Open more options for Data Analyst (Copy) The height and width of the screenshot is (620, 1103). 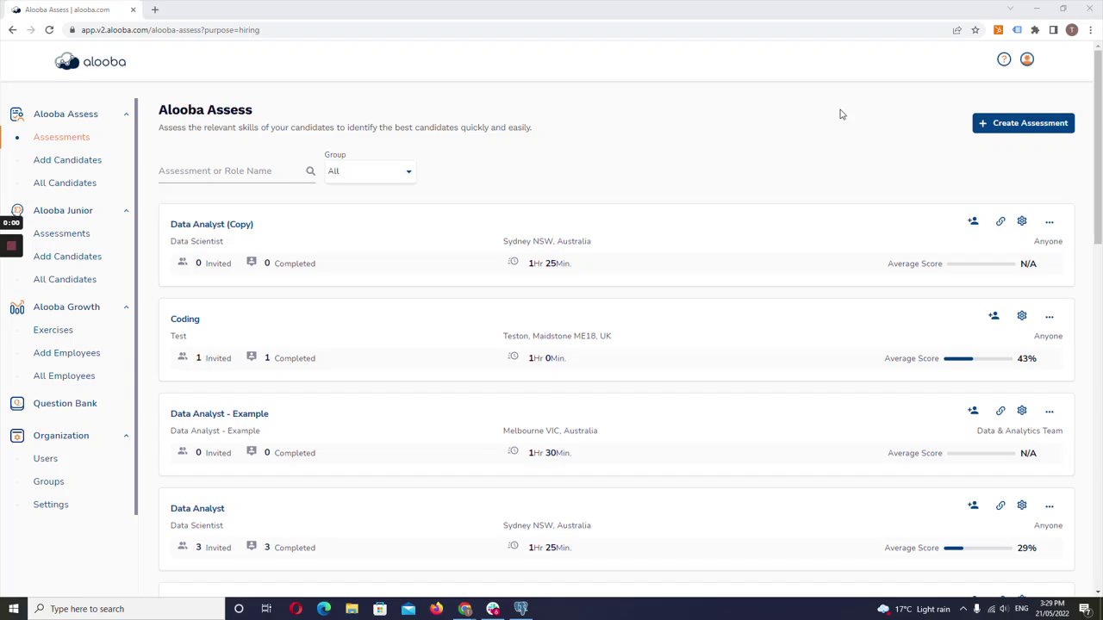pos(1049,222)
